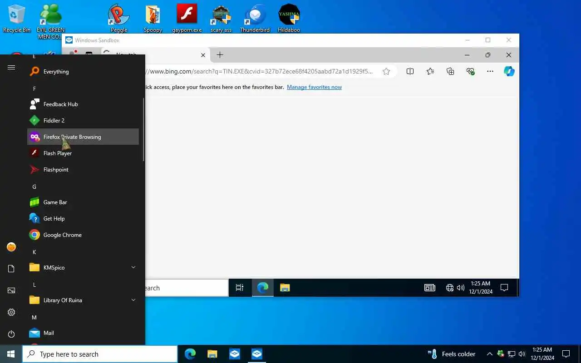Open weather widget Feels colder
The image size is (581, 363).
(452, 354)
